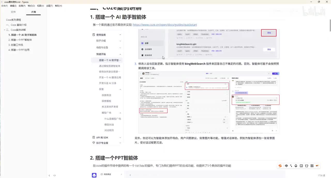331x178 pixels.
Task: Click the top 添加 button in the plugin image
Action: coord(269,33)
